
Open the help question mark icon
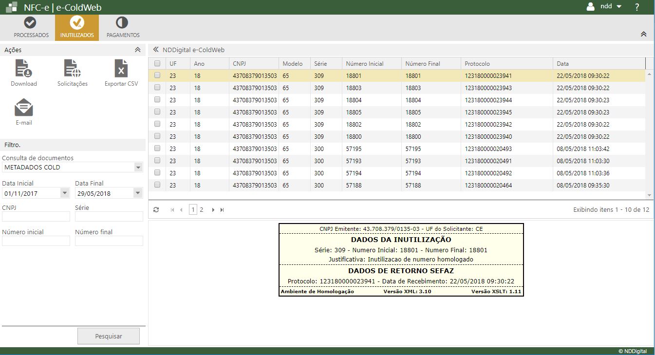tap(637, 7)
